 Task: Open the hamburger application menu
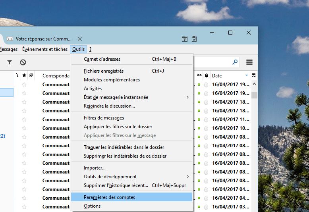(249, 62)
